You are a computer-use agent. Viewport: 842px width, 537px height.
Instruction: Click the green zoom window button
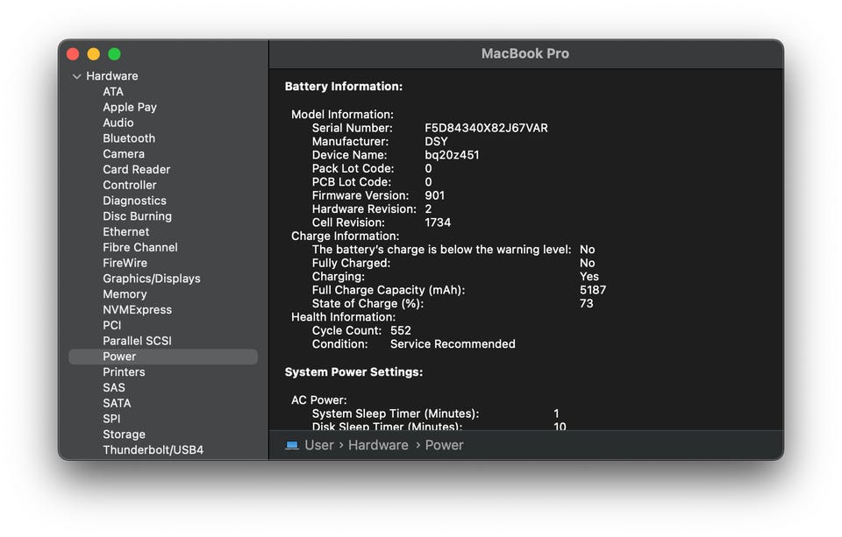pos(114,54)
